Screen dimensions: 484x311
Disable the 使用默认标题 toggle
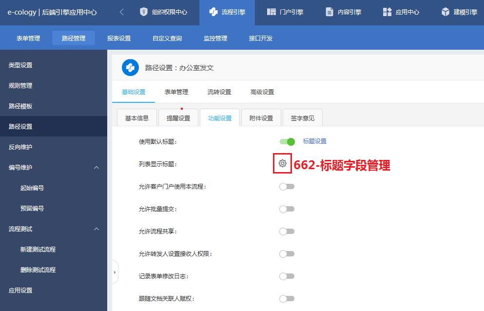click(x=287, y=142)
